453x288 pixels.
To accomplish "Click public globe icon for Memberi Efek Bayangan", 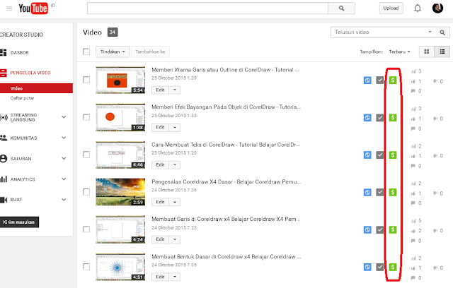I will click(x=367, y=117).
